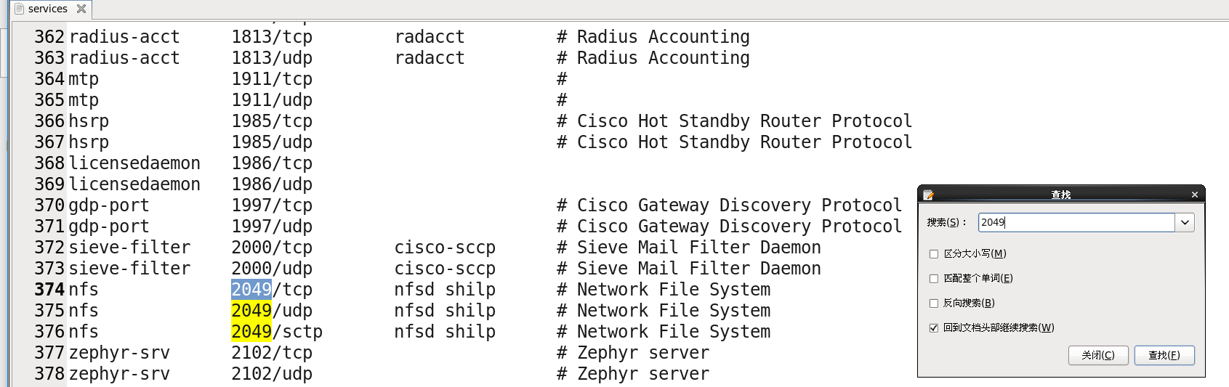Click the document icon on the services tab
Viewport: 1229px width, 387px height.
click(20, 9)
